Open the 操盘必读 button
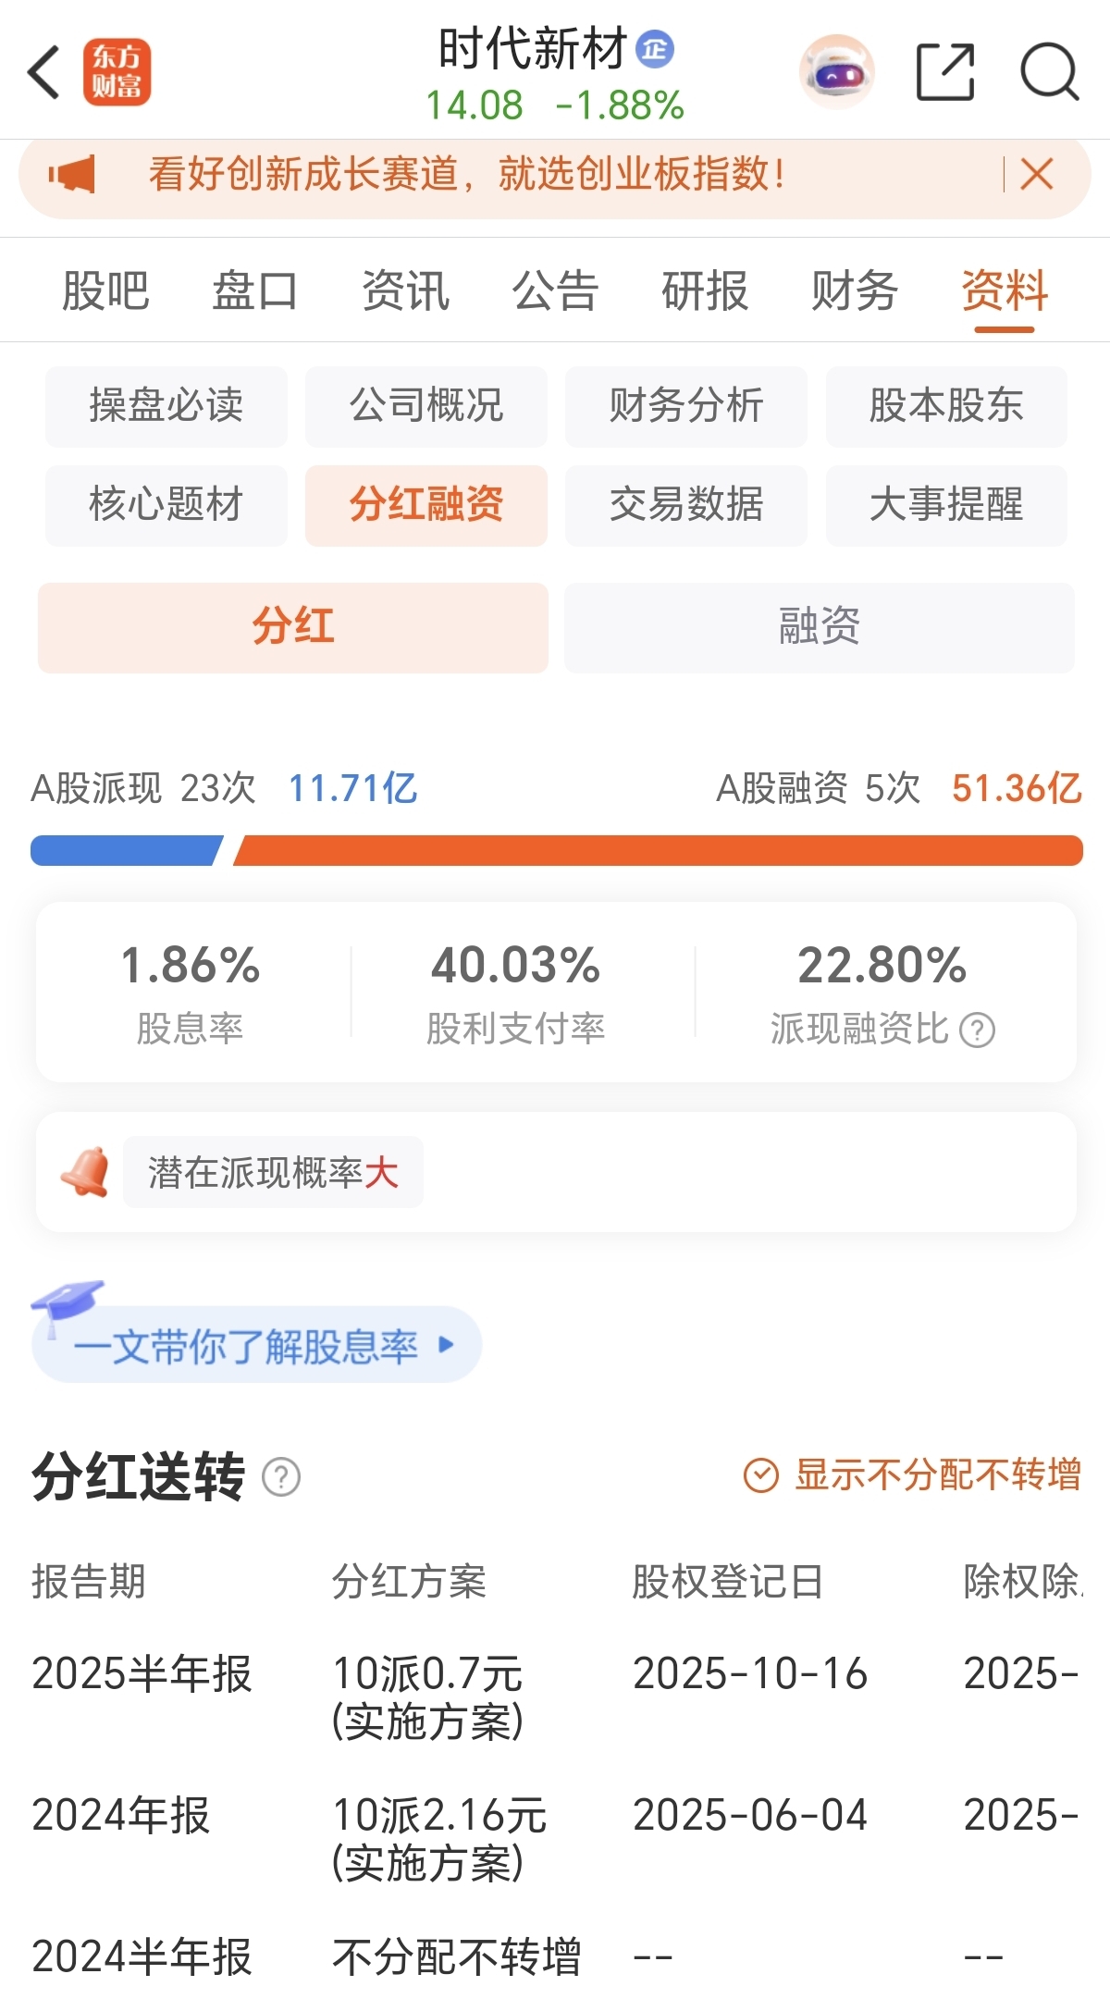This screenshot has height=2011, width=1110. (x=166, y=406)
